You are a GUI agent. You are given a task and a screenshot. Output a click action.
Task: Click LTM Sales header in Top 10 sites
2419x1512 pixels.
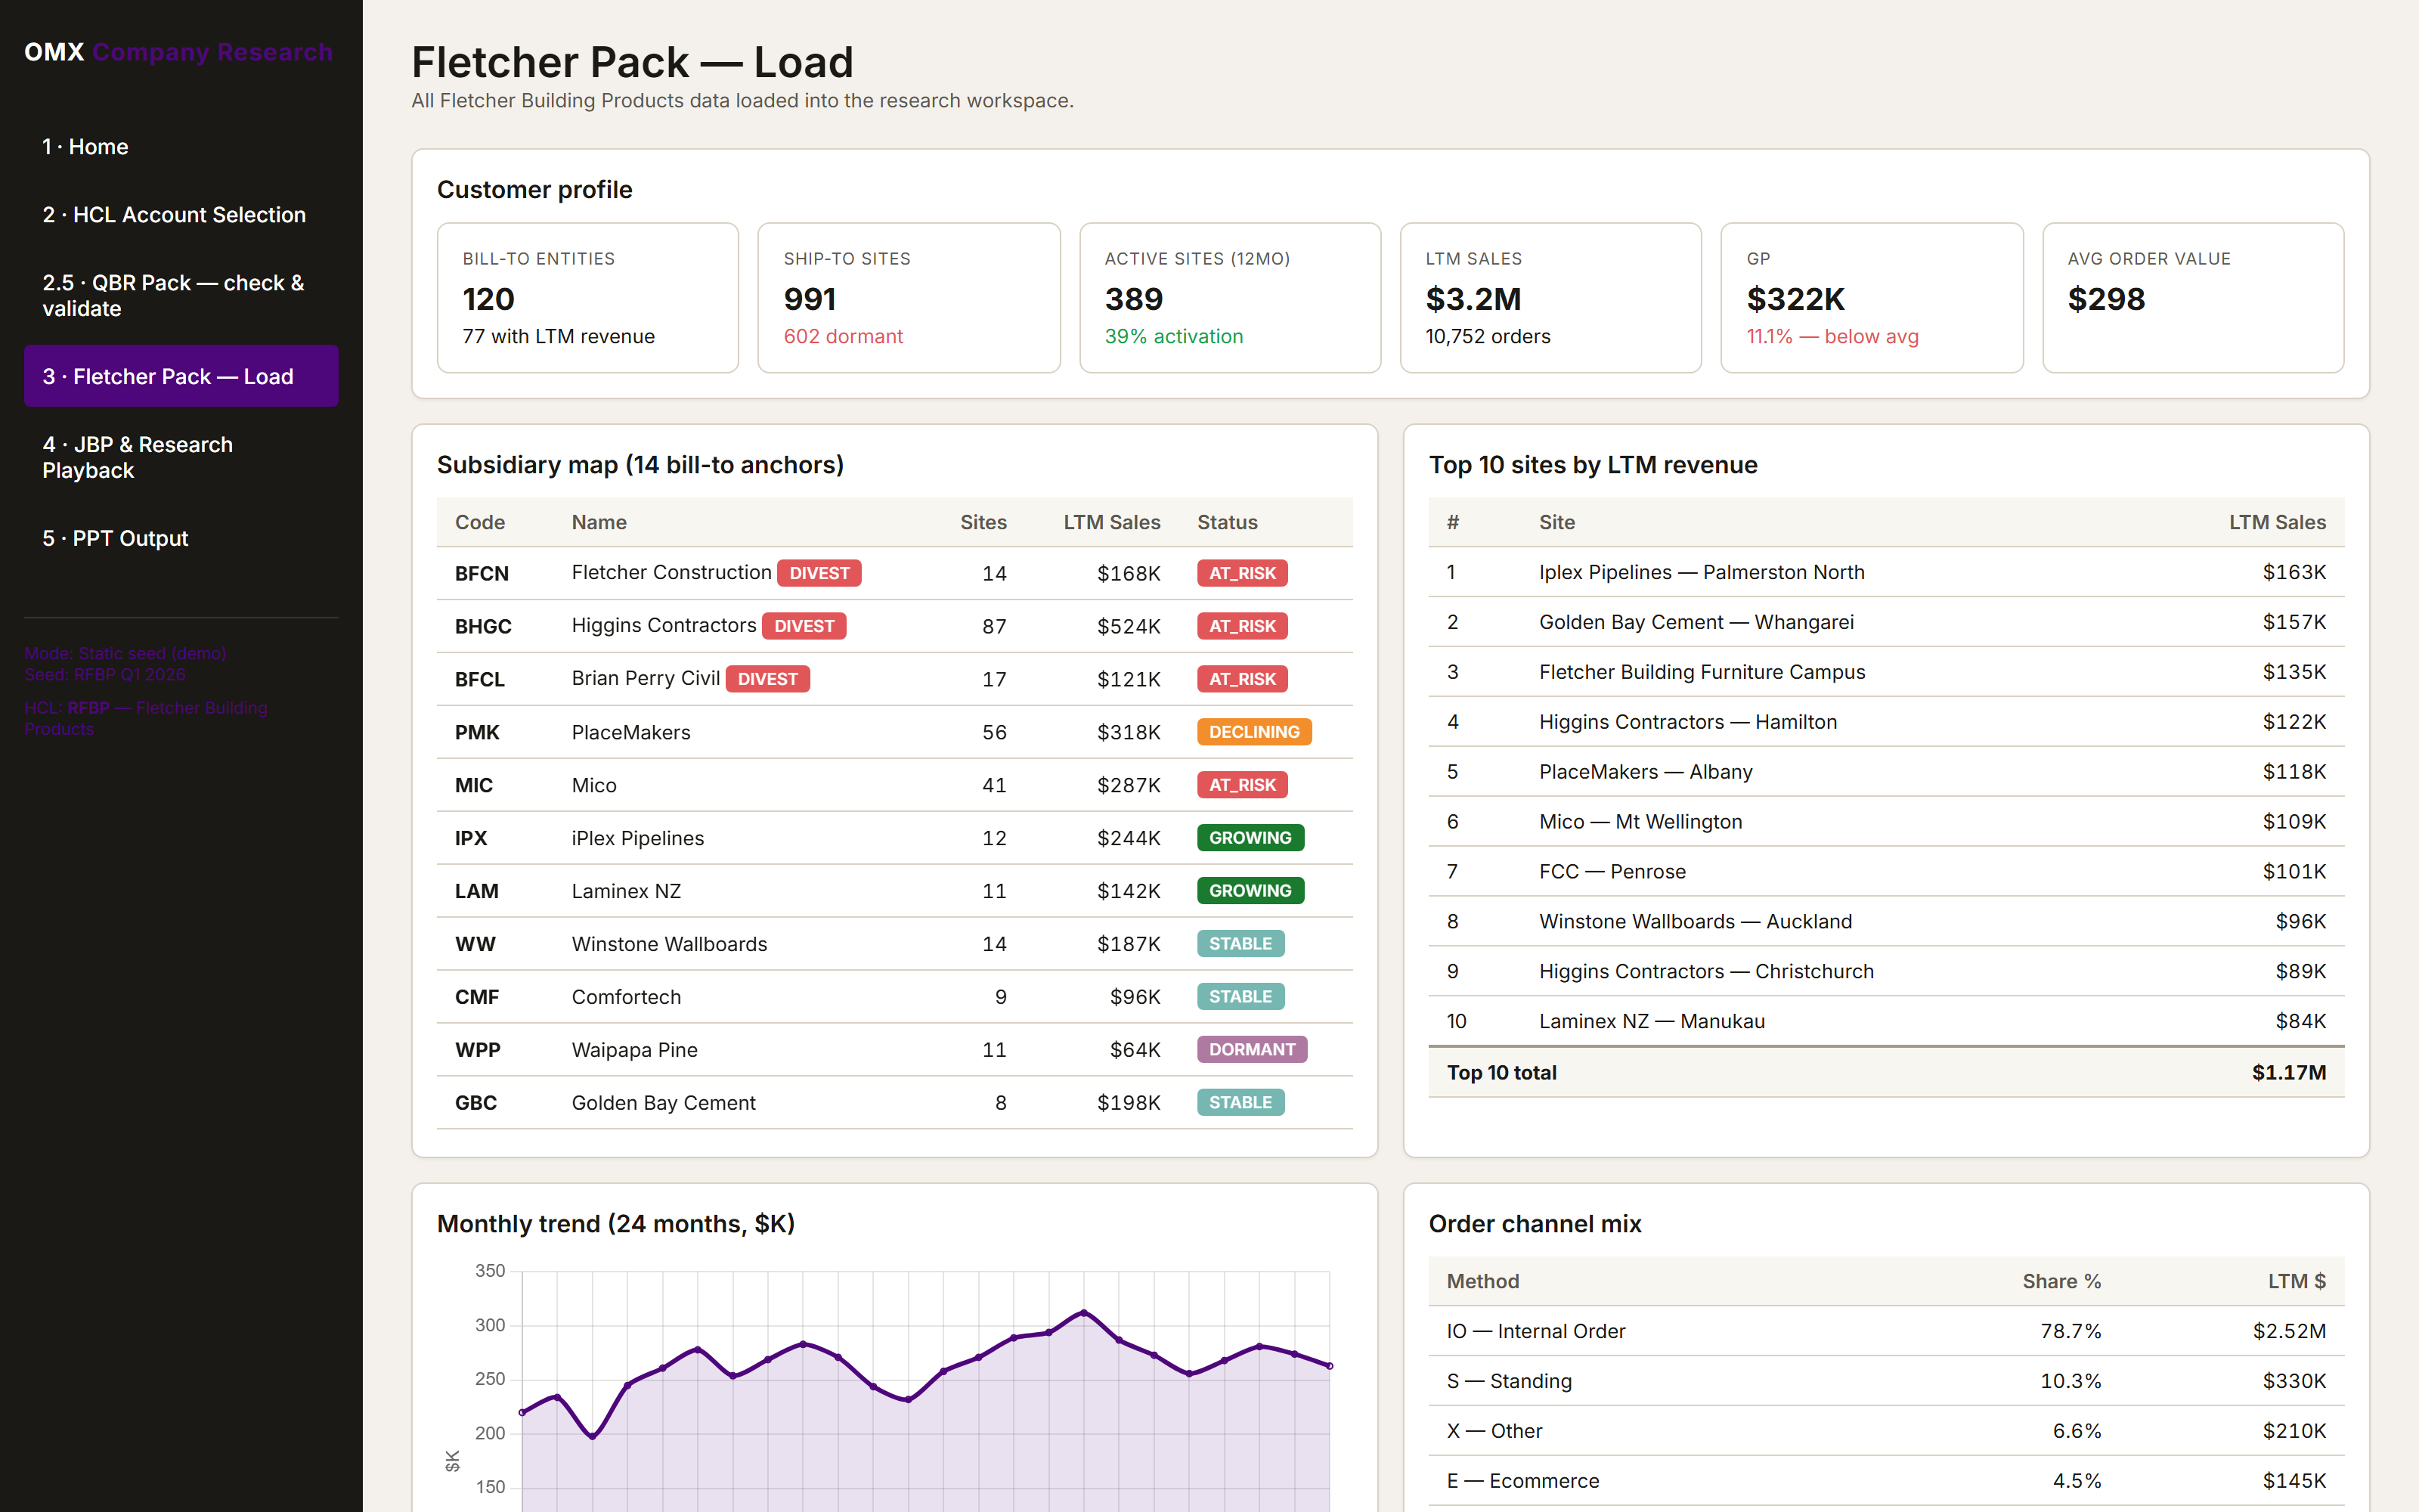pyautogui.click(x=2277, y=522)
